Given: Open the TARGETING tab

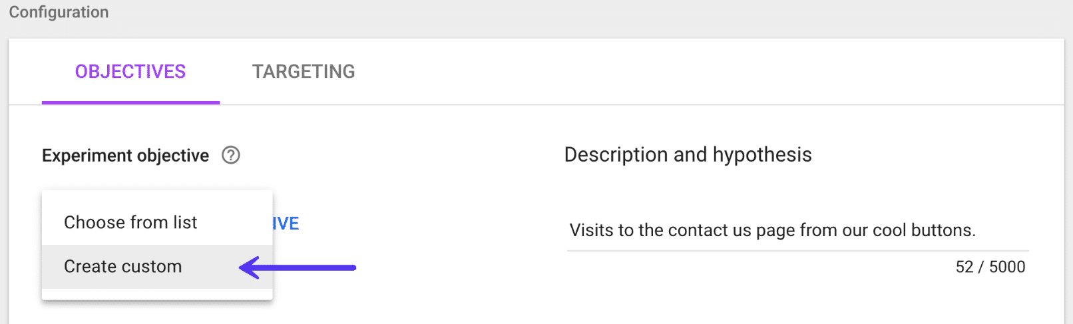Looking at the screenshot, I should coord(304,72).
